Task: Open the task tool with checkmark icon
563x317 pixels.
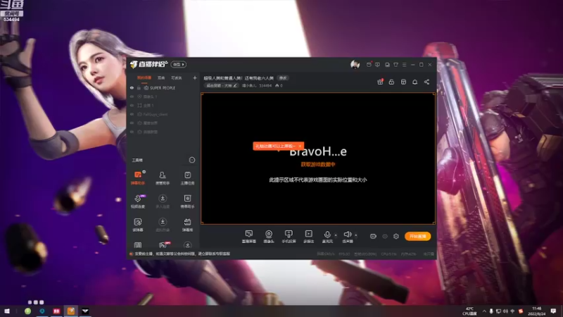Action: pos(187,178)
